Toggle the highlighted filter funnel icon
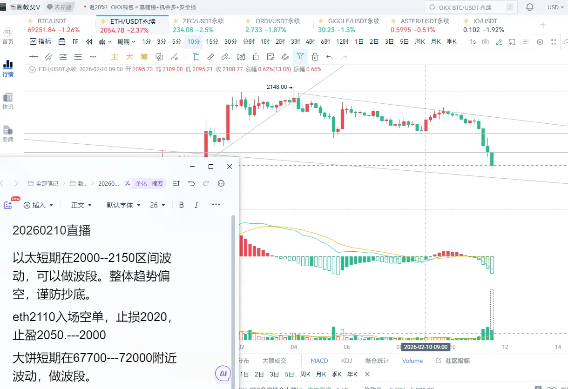Screen dimensions: 568x389 point(300,57)
